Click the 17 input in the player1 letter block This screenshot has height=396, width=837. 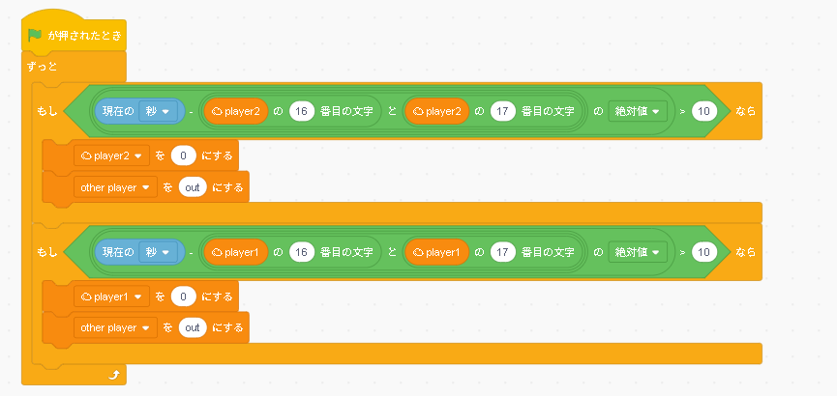click(x=503, y=252)
